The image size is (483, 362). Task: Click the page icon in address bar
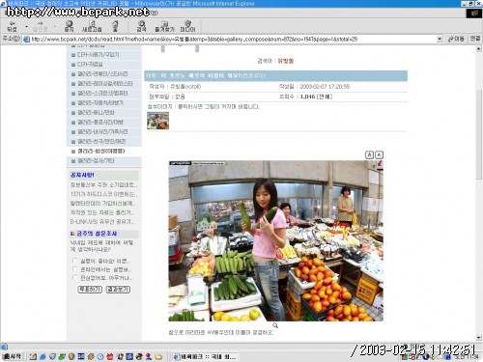pos(26,39)
